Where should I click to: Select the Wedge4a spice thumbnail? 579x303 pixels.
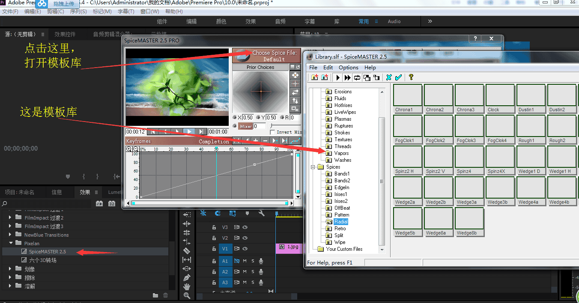click(531, 187)
